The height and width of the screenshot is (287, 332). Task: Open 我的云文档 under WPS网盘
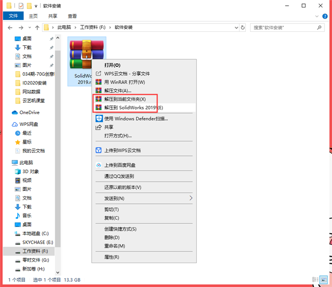click(30, 151)
